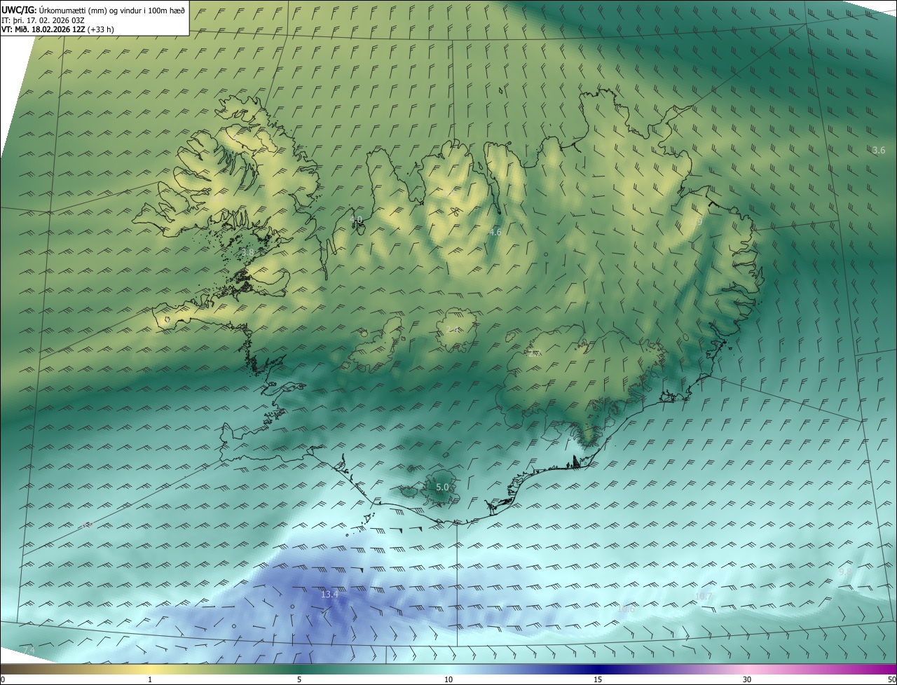Viewport: 897px width, 685px height.
Task: Click the "VT: Mið. 18.02.2026 12Z (+33 h)" line
Action: (57, 29)
